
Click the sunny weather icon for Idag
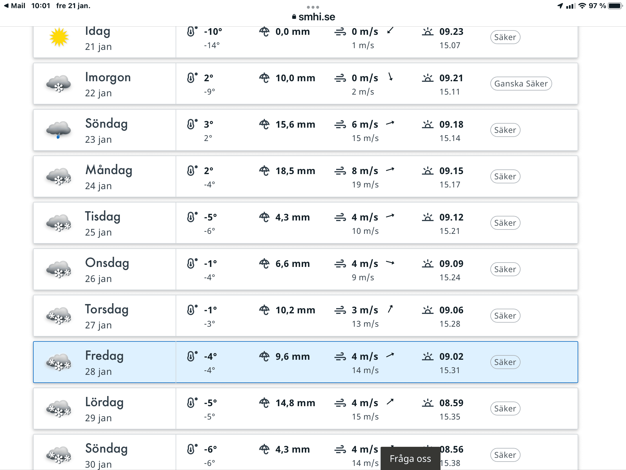click(x=59, y=37)
